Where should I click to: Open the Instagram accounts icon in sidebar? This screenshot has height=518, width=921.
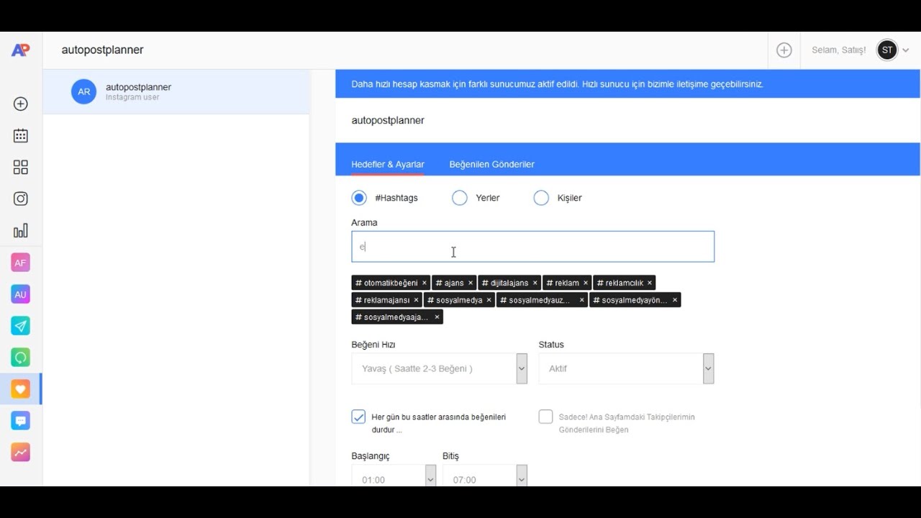(21, 199)
